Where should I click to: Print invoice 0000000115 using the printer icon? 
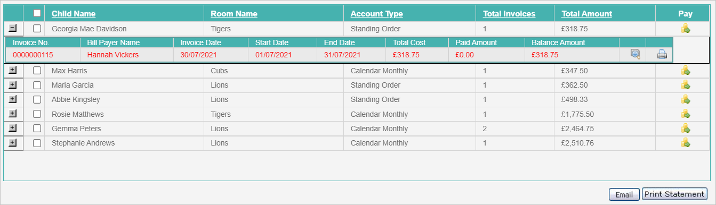(x=662, y=54)
